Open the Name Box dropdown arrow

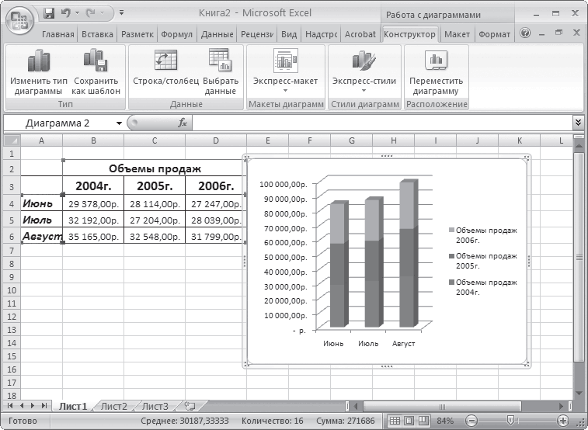[119, 123]
